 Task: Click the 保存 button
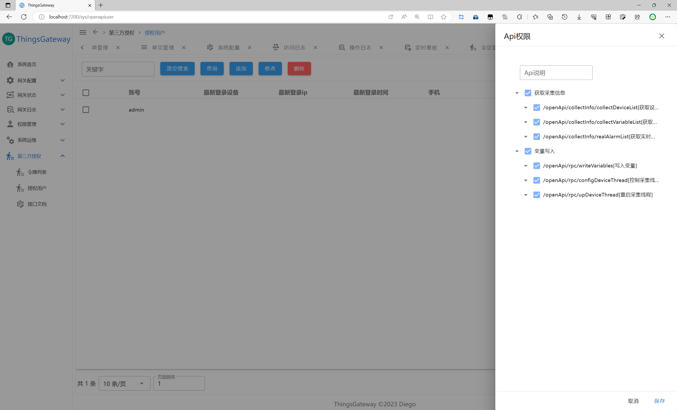[x=659, y=401]
